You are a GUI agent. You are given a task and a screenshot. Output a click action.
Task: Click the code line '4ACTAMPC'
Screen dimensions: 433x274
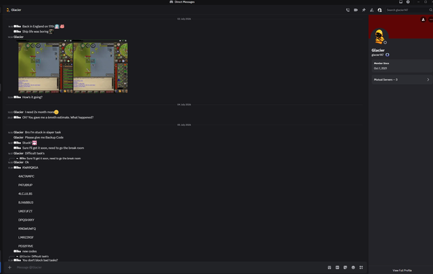click(x=26, y=176)
